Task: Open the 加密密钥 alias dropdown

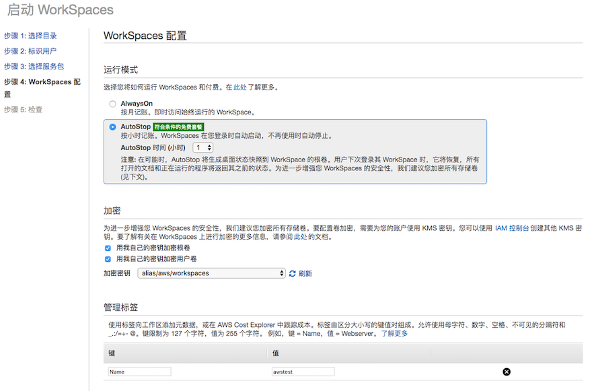Action: [x=211, y=273]
